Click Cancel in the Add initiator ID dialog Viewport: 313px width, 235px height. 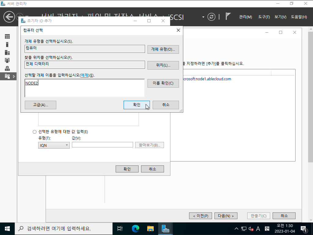pyautogui.click(x=152, y=169)
